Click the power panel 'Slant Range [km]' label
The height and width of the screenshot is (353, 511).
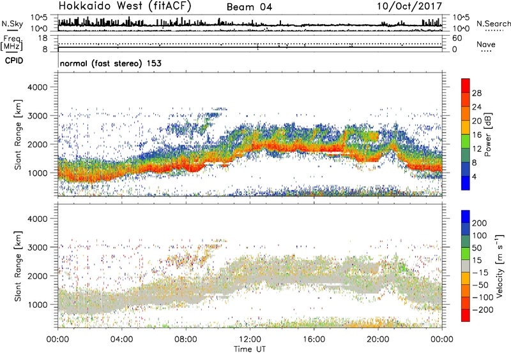(x=18, y=134)
